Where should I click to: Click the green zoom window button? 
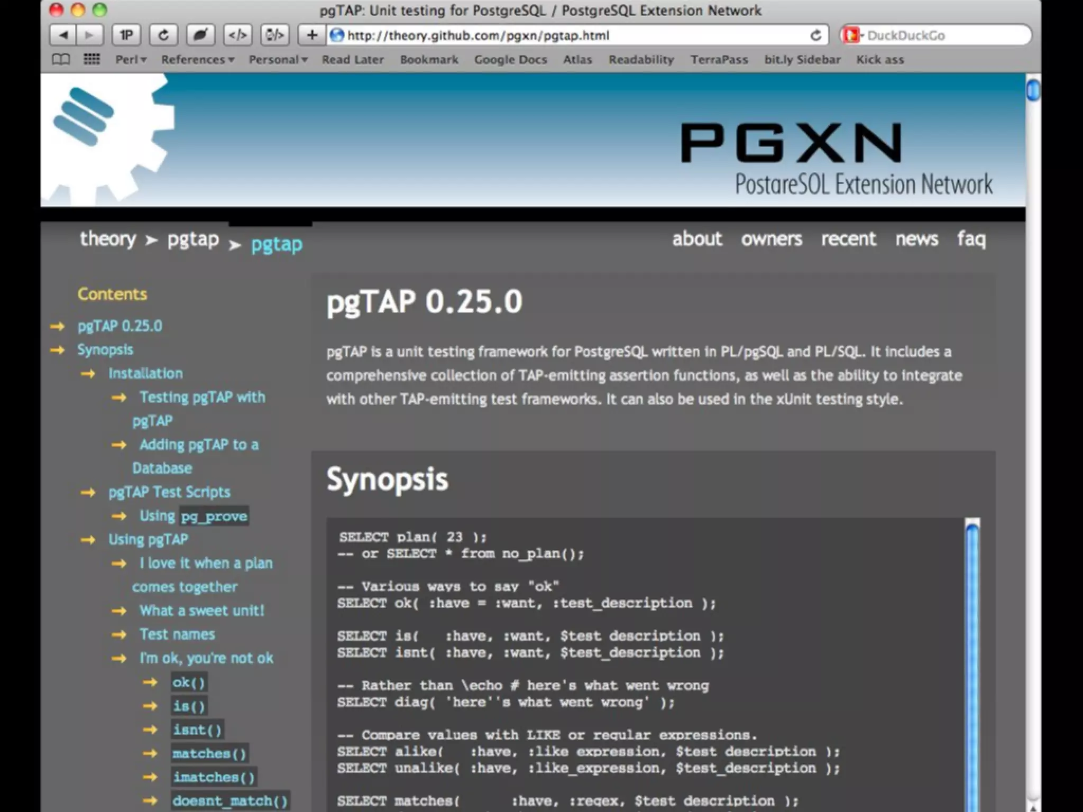click(x=99, y=10)
